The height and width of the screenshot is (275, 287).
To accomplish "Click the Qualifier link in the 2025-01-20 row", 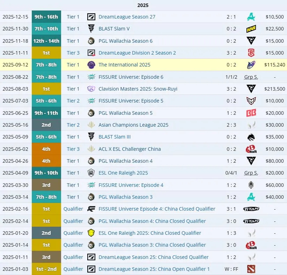I will click(x=73, y=233).
